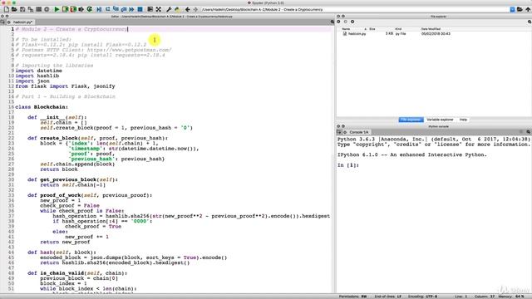Save all open files
Image resolution: width=532 pixels, height=299 pixels.
31,9
